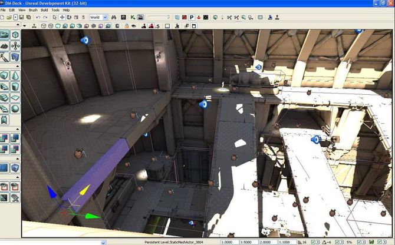
Task: Open the Build menu
Action: 44,10
